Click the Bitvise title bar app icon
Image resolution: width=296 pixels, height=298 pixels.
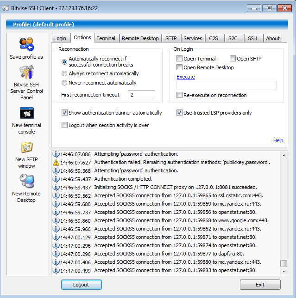click(x=6, y=8)
